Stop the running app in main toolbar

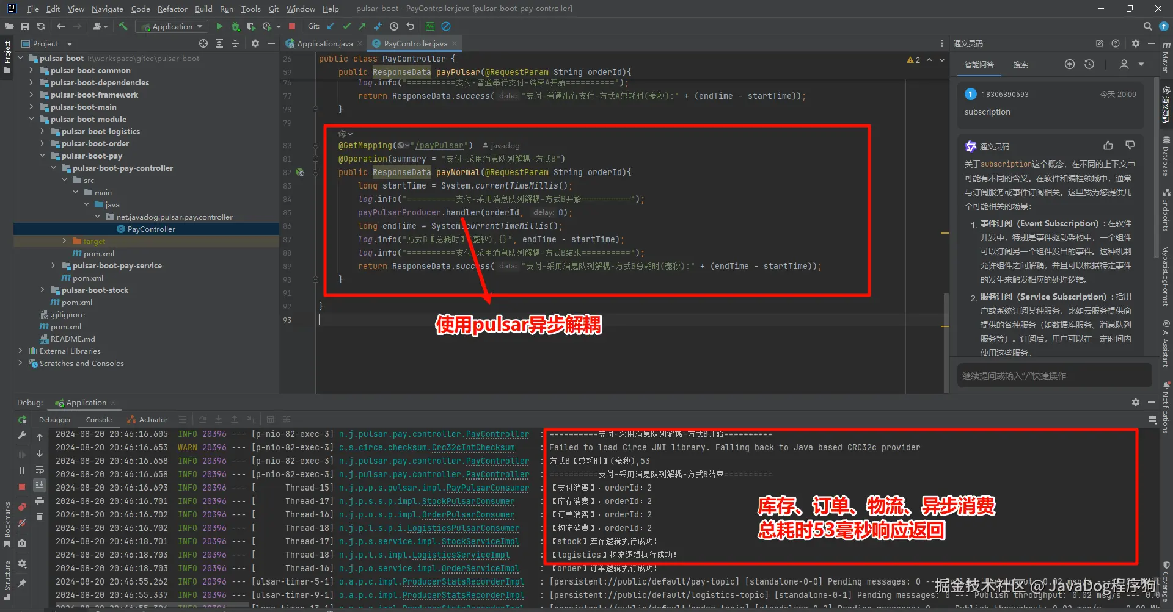coord(292,26)
